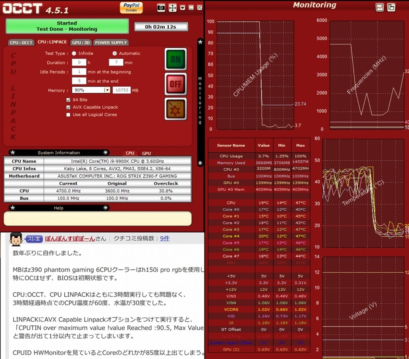Click arrow button on Monitoring side strip

click(x=200, y=163)
